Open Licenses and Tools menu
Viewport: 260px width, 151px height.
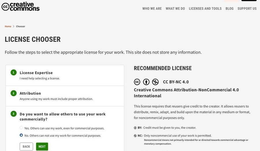coord(205,9)
